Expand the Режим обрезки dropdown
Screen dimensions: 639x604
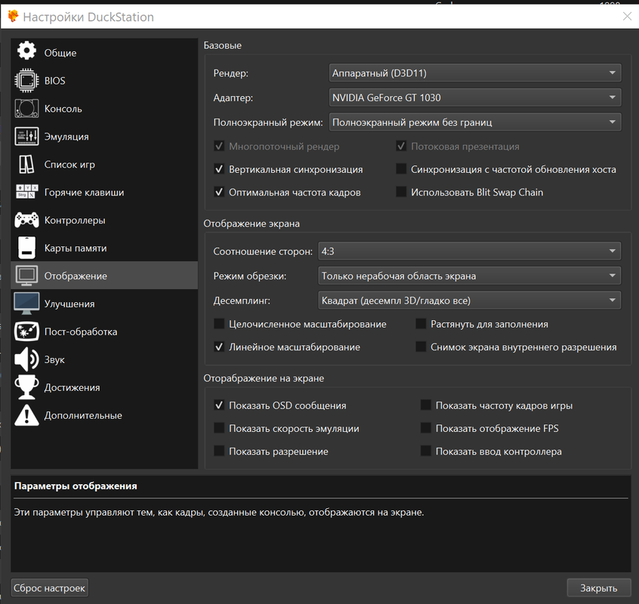[x=470, y=276]
